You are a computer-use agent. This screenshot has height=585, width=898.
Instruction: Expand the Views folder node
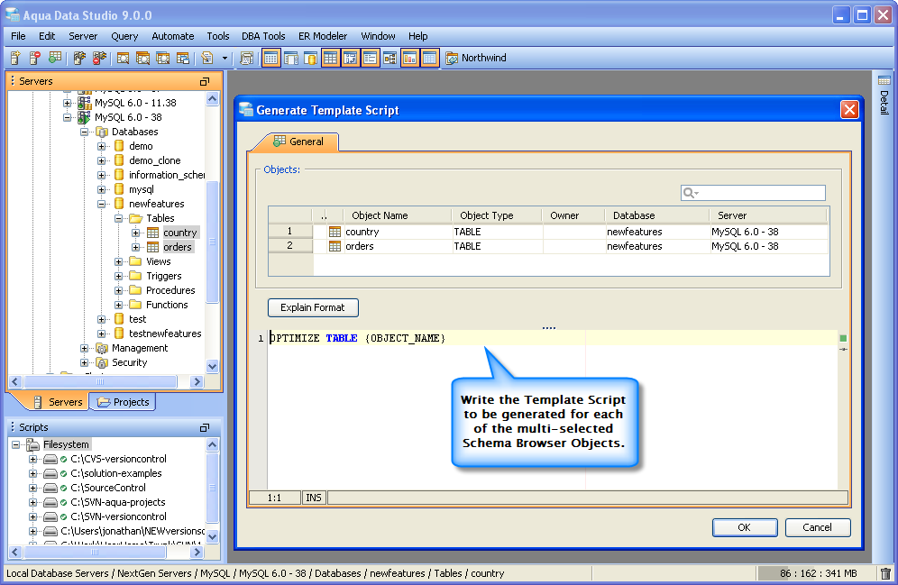(118, 261)
